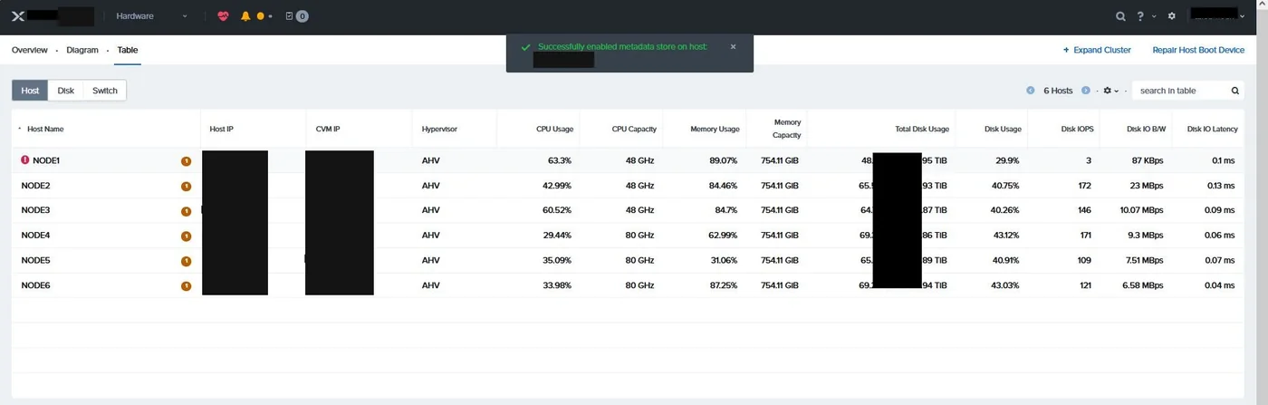Open the alerts bell icon
The image size is (1268, 405).
click(245, 16)
